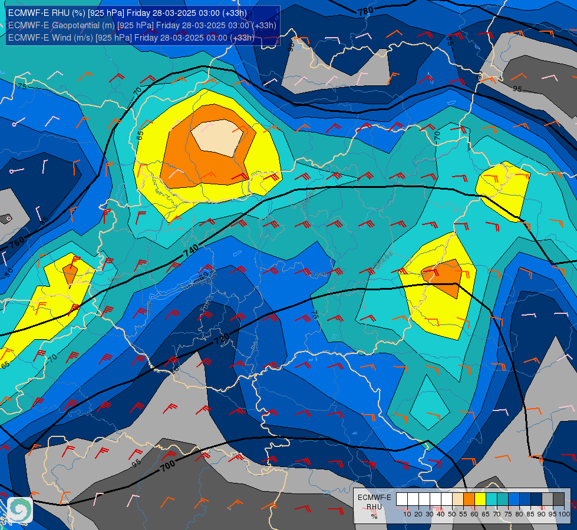Click the 'ECMWF-E Wind (m/s)' title line
Image resolution: width=577 pixels, height=530 pixels.
(x=131, y=38)
